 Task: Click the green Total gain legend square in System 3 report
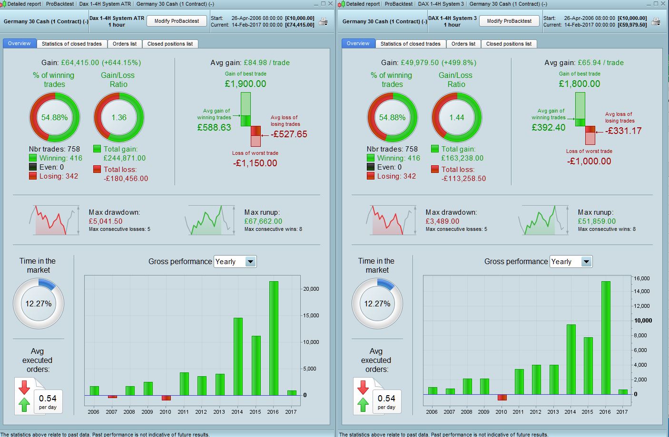(435, 149)
